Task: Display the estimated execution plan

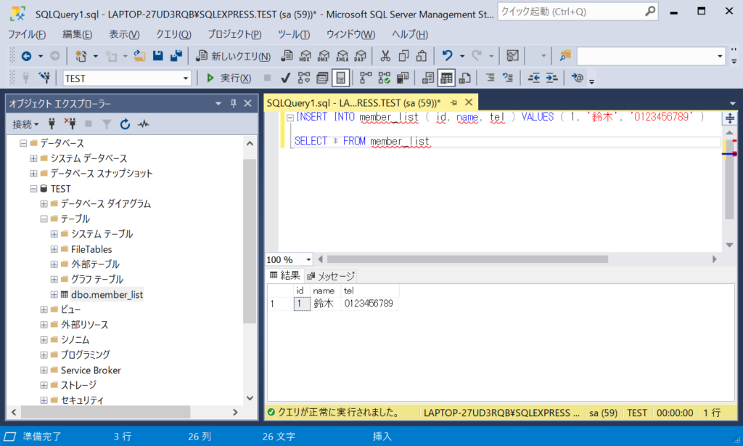Action: (x=304, y=78)
